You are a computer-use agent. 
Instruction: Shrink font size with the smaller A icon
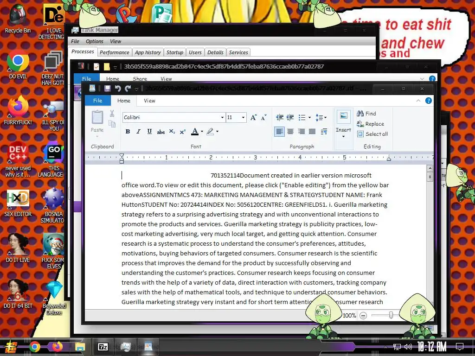point(263,117)
